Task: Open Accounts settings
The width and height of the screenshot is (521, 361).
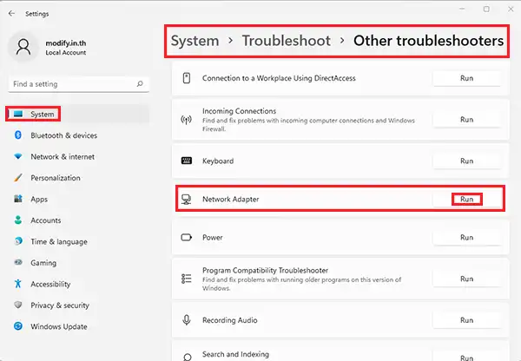Action: click(x=46, y=220)
